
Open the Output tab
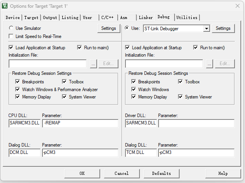50,17
